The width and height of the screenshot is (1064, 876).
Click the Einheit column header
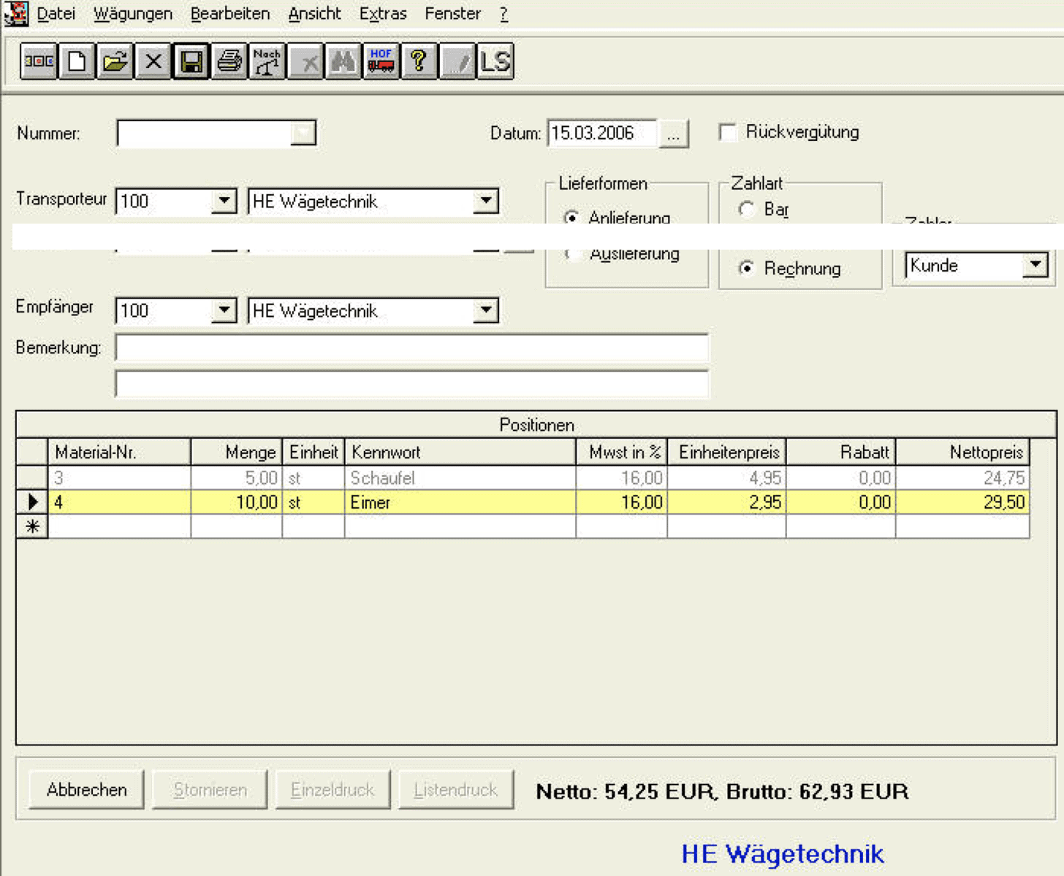click(x=313, y=452)
